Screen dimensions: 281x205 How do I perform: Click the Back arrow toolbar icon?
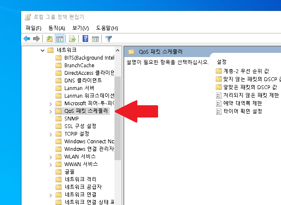point(27,38)
